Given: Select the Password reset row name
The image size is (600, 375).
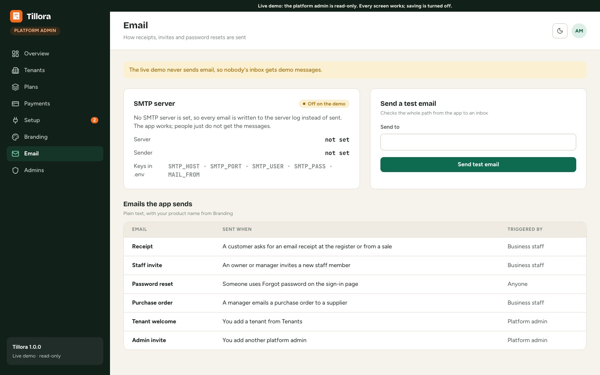Looking at the screenshot, I should coord(152,284).
